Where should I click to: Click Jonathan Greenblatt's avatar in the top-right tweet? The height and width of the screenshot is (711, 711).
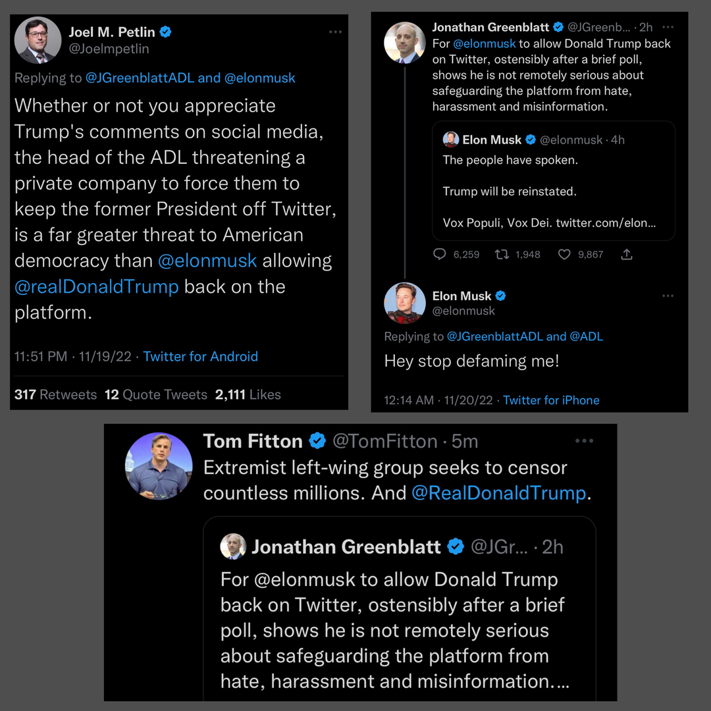coord(404,43)
